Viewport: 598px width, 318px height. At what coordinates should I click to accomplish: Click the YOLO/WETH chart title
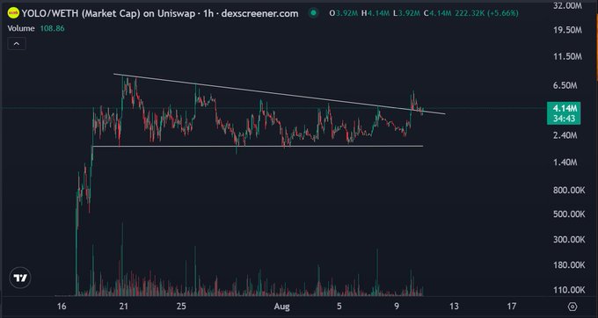tap(160, 13)
